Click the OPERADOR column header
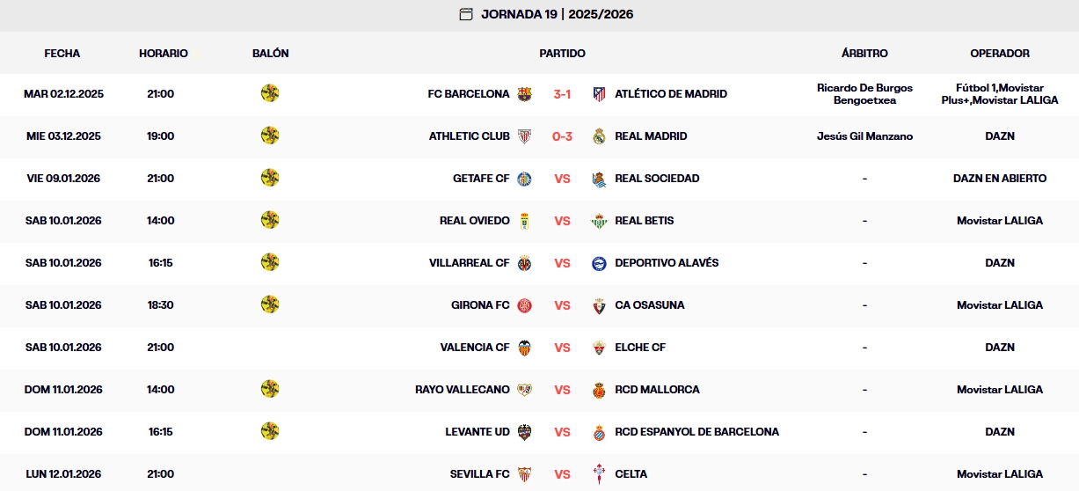 (1000, 54)
